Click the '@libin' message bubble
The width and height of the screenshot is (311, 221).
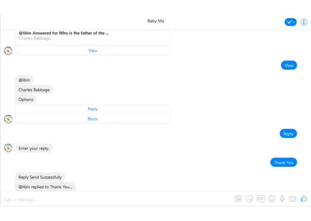click(x=24, y=80)
